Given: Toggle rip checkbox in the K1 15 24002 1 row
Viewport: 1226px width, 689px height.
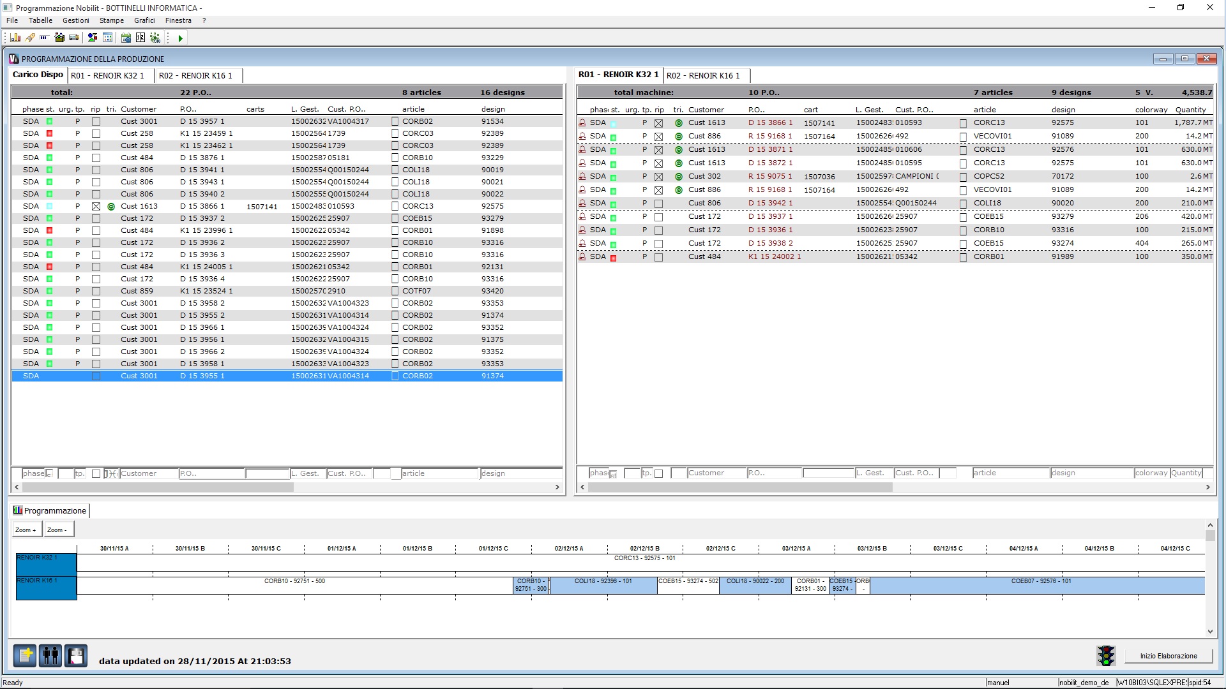Looking at the screenshot, I should [x=658, y=257].
